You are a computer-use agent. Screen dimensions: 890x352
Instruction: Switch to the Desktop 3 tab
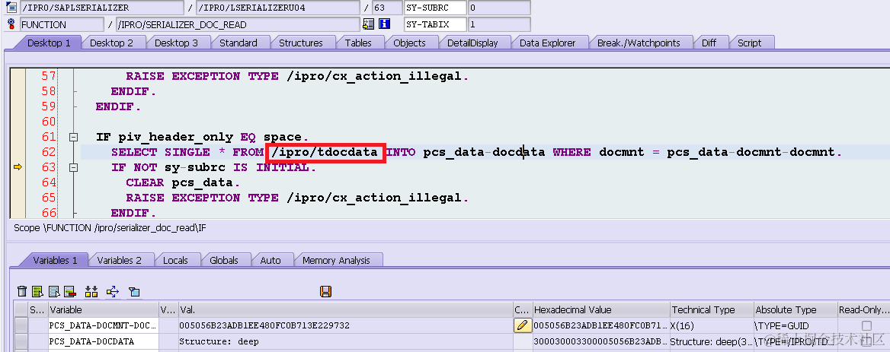[176, 43]
